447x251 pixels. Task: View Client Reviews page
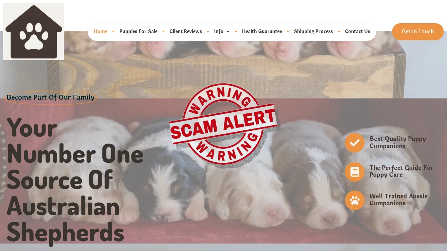pyautogui.click(x=186, y=31)
